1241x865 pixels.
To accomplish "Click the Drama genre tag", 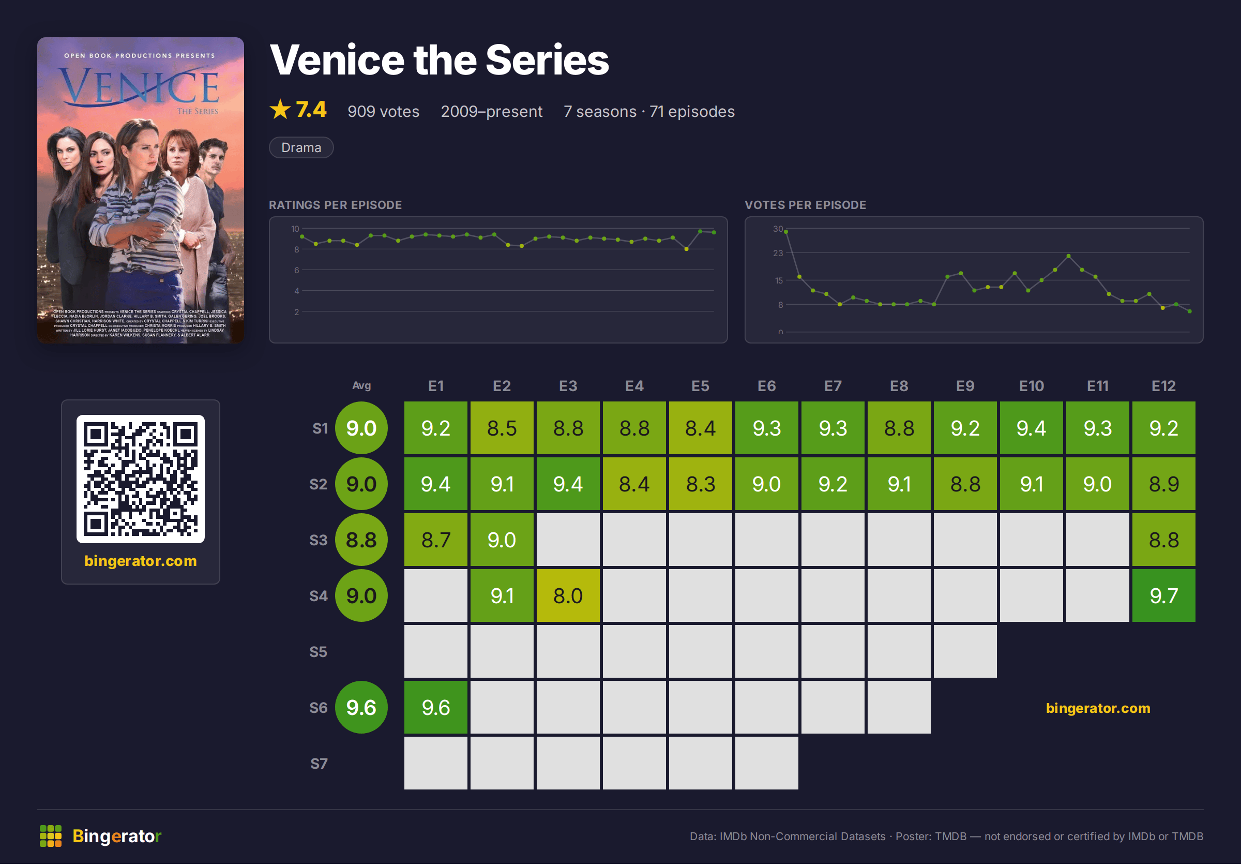I will click(x=301, y=147).
